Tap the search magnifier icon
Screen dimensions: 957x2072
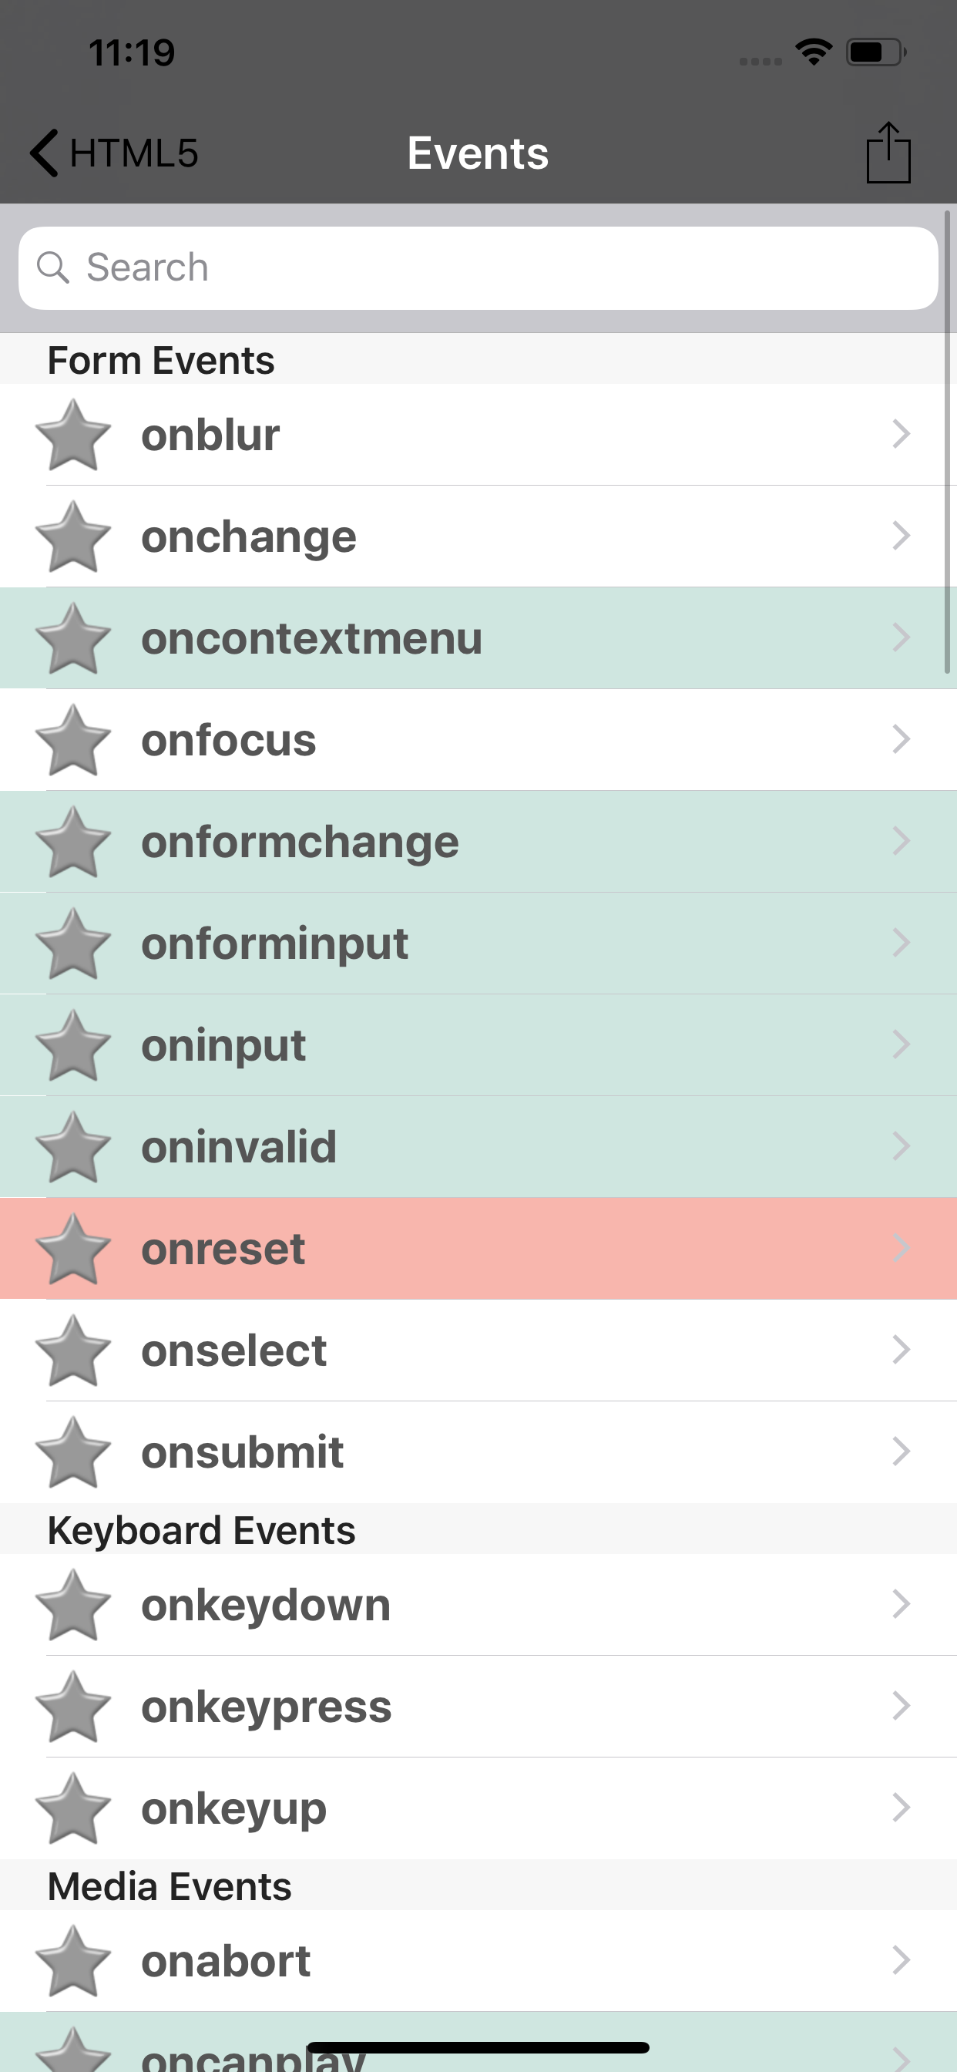point(53,267)
